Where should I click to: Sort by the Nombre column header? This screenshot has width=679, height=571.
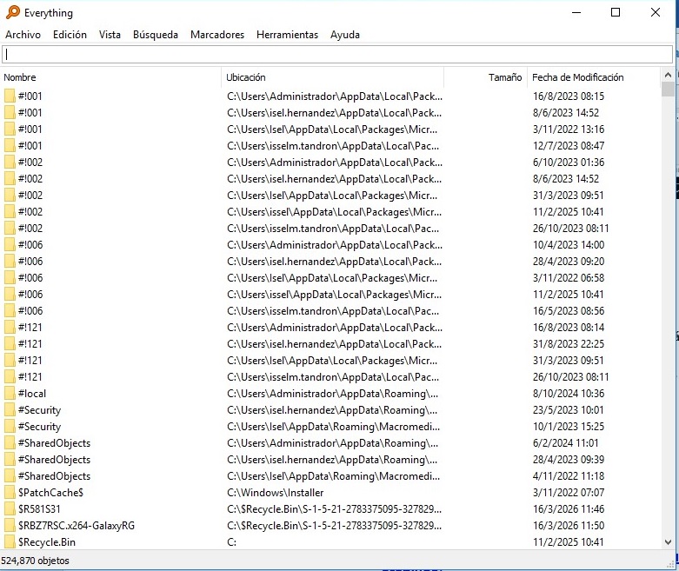(111, 77)
